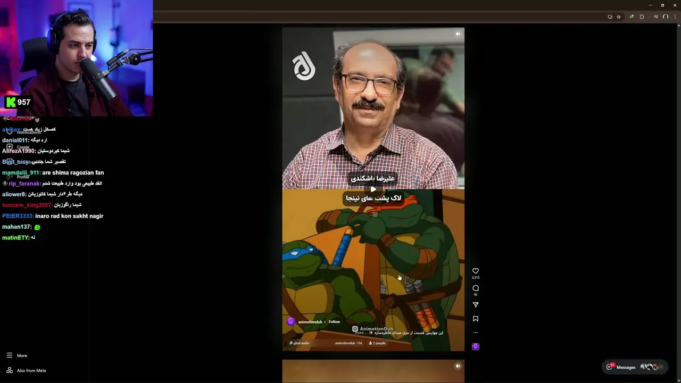Like the reel with the heart icon
681x383 pixels.
pyautogui.click(x=476, y=271)
